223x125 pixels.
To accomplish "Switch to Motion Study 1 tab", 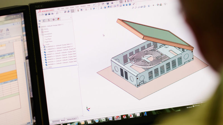I will [x=72, y=119].
